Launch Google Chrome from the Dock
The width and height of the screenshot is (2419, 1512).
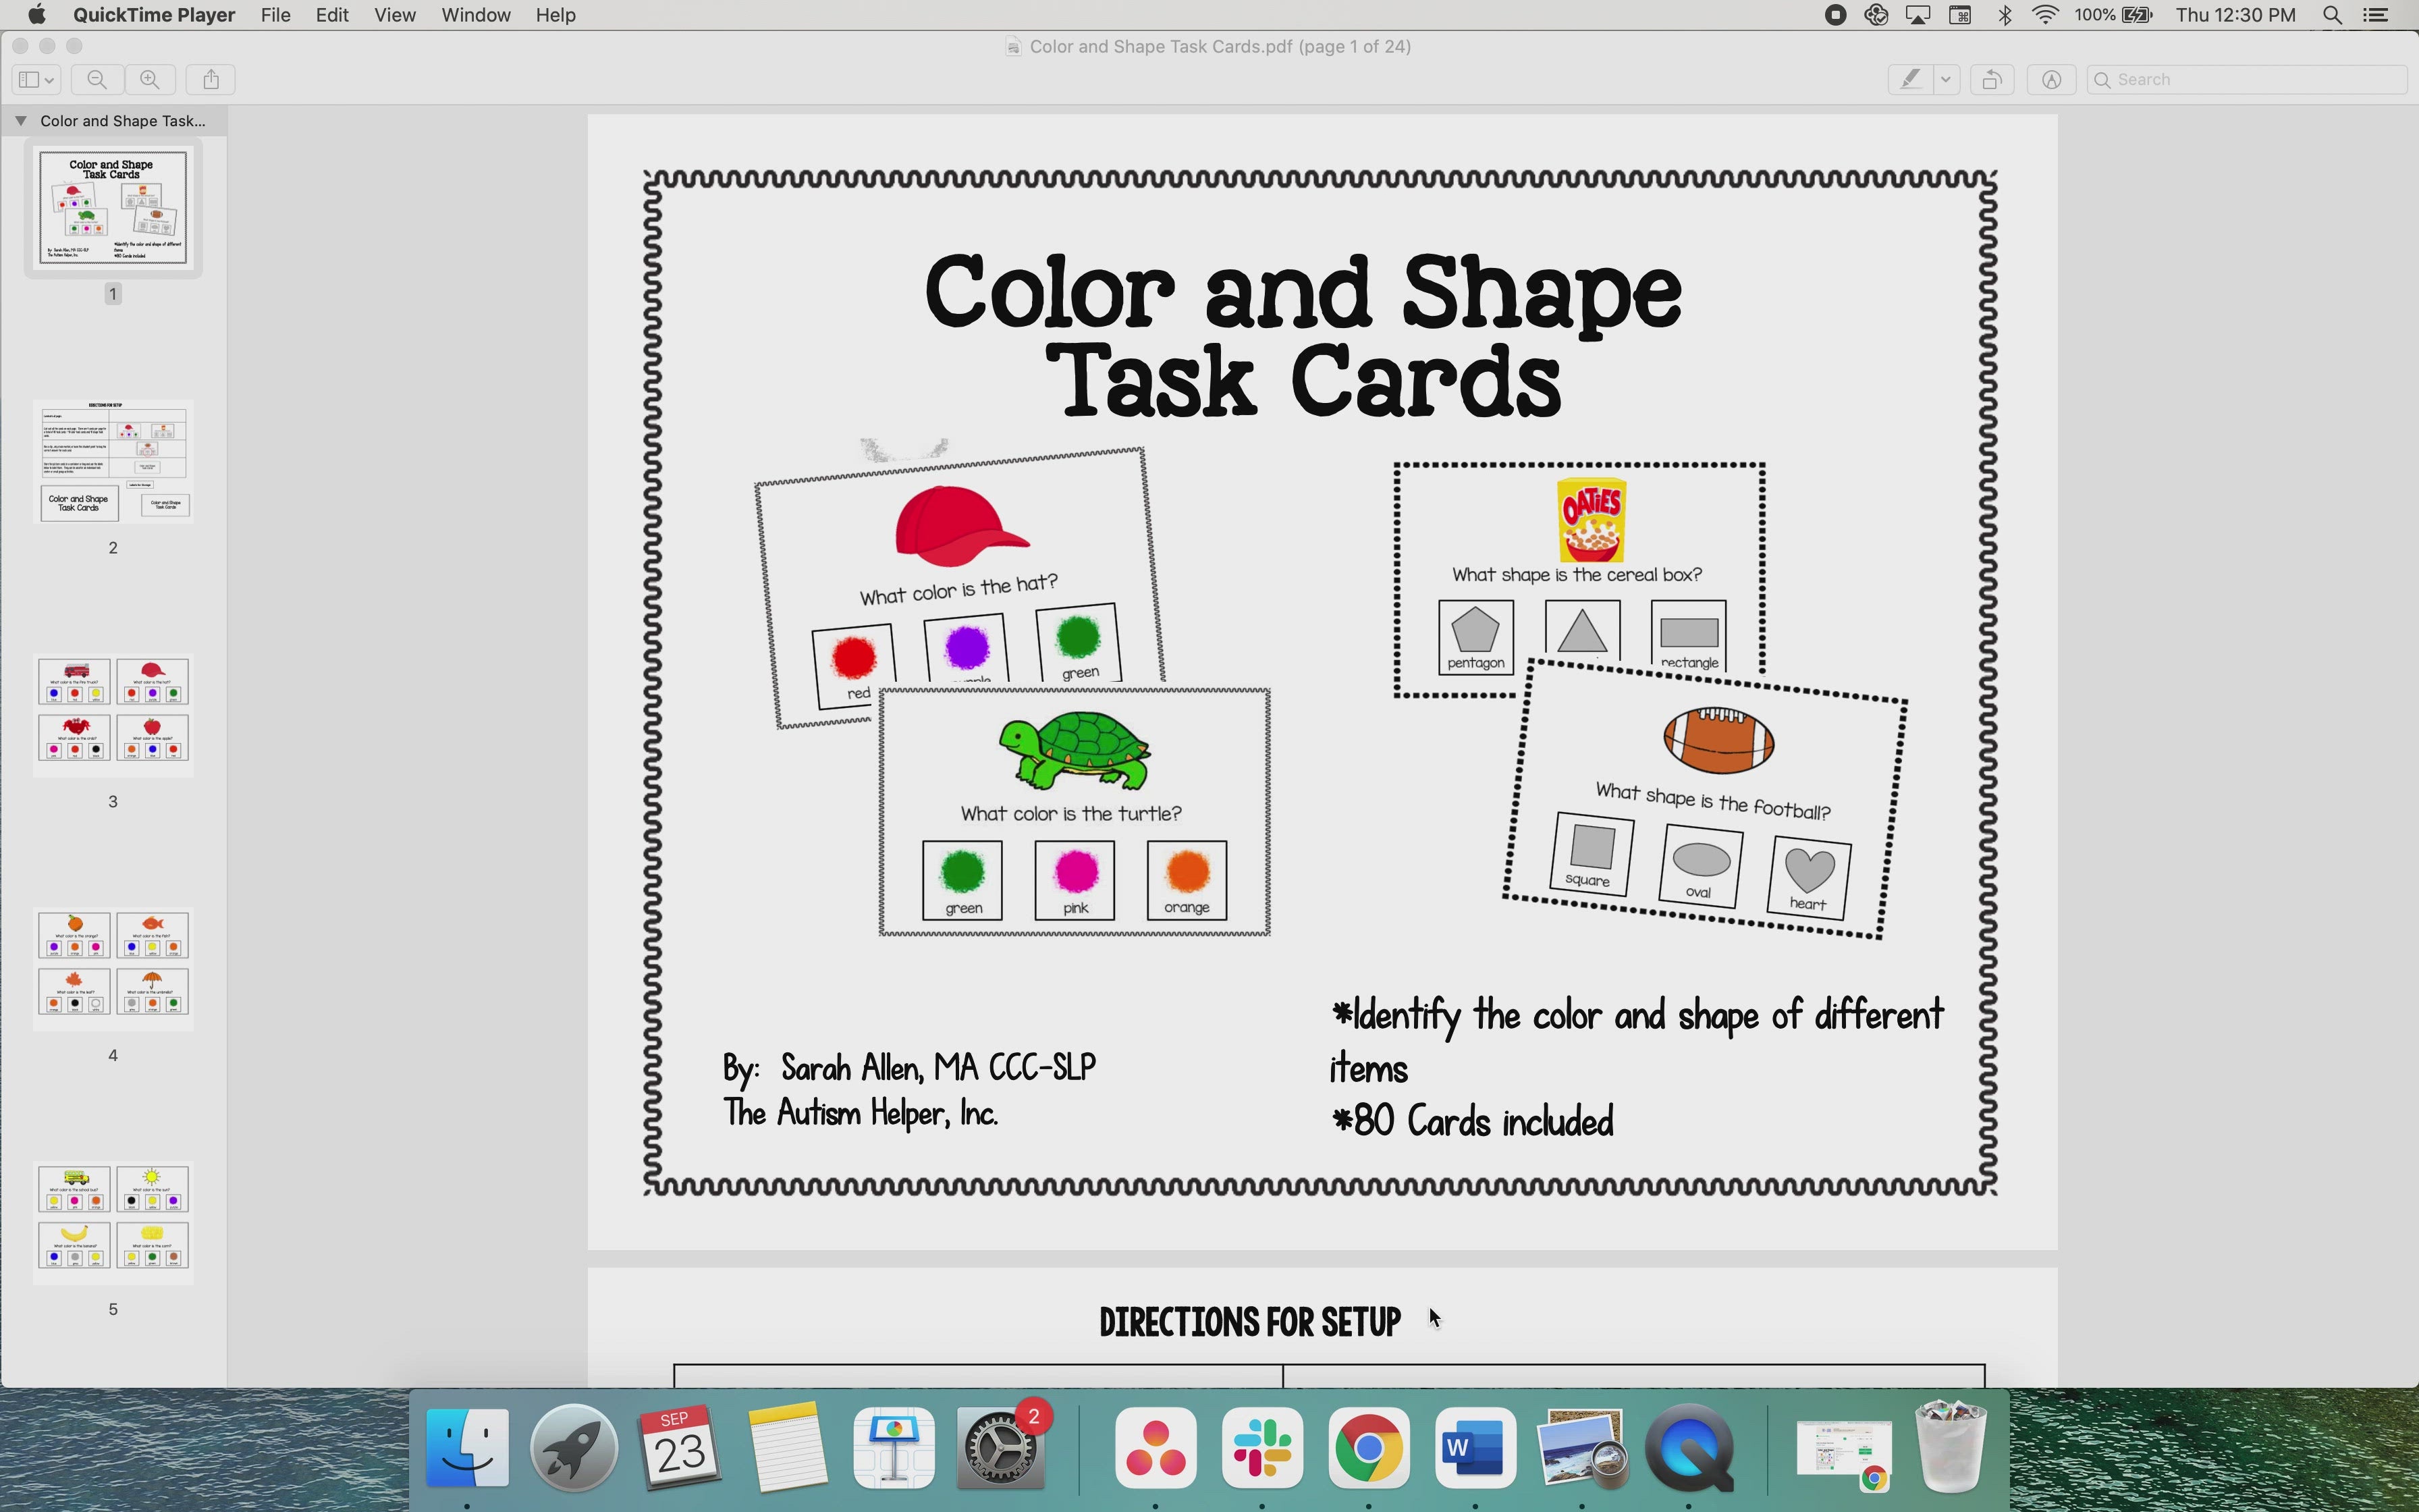(x=1368, y=1447)
